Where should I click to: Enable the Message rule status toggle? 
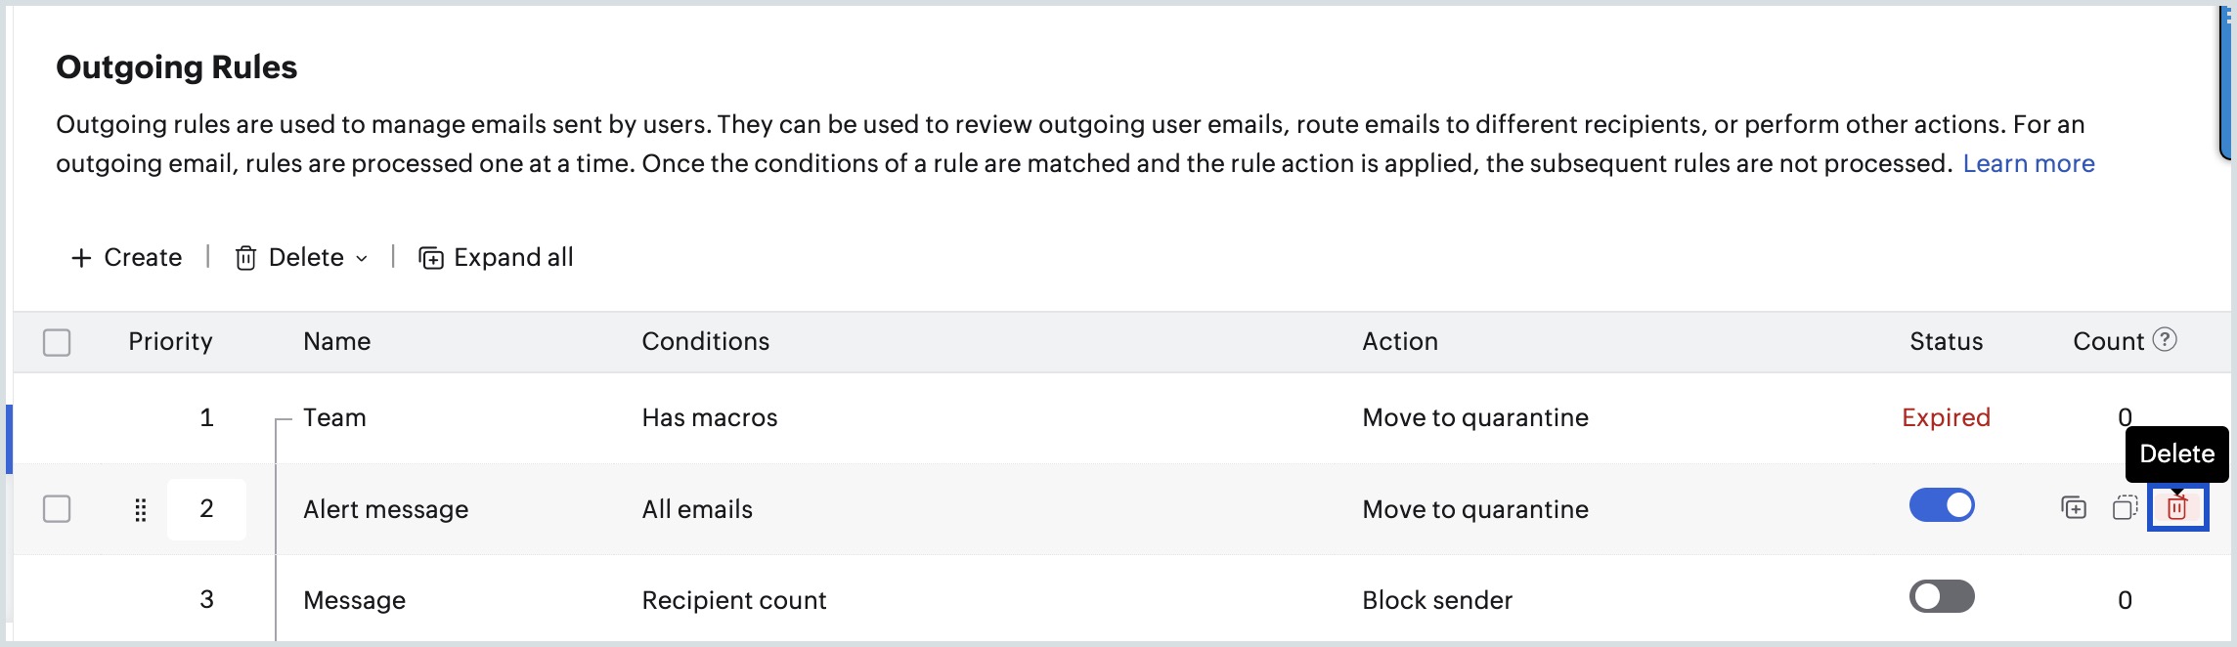click(x=1942, y=596)
